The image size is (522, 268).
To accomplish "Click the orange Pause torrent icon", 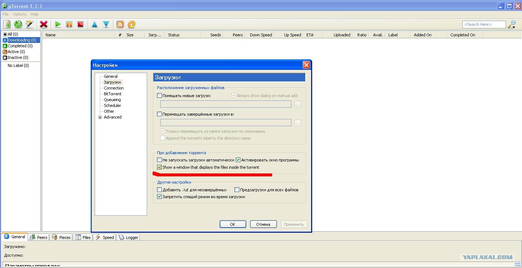I will tap(69, 24).
